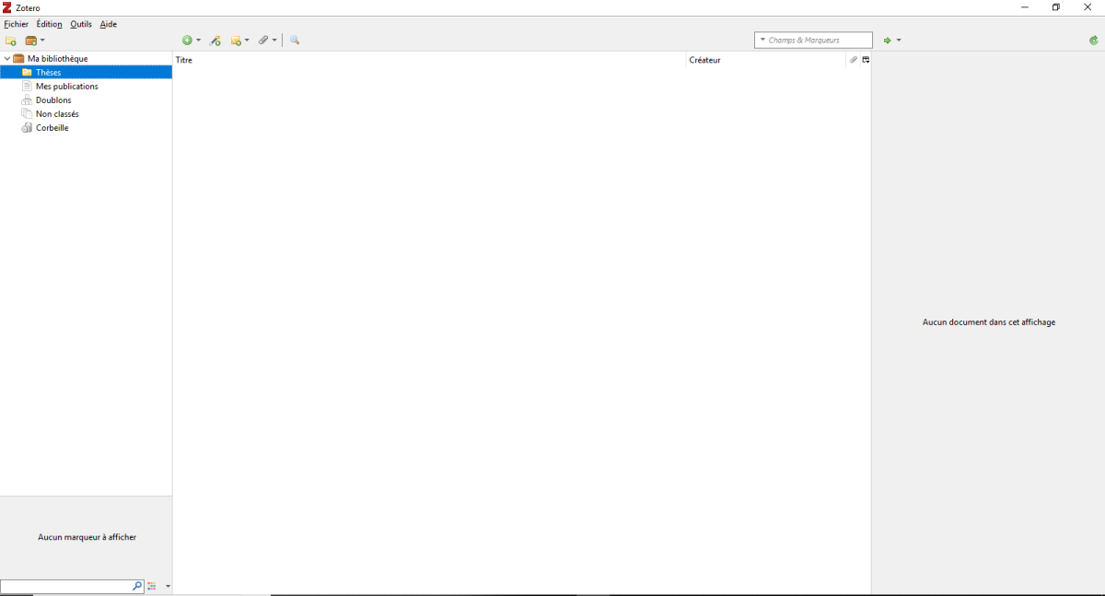Image resolution: width=1105 pixels, height=596 pixels.
Task: Open the locate green arrow dropdown
Action: pos(891,41)
